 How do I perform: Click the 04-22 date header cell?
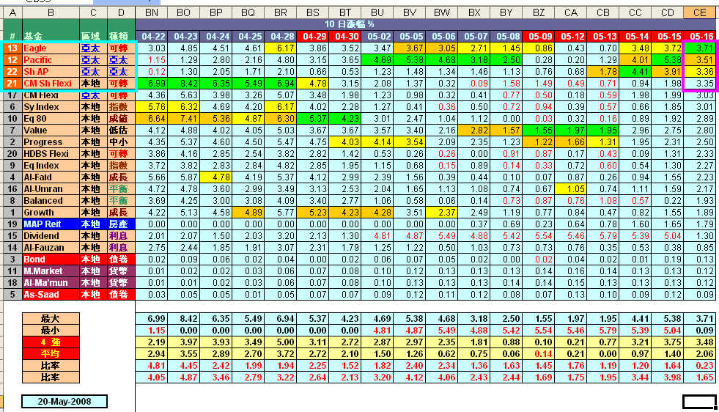pos(152,36)
